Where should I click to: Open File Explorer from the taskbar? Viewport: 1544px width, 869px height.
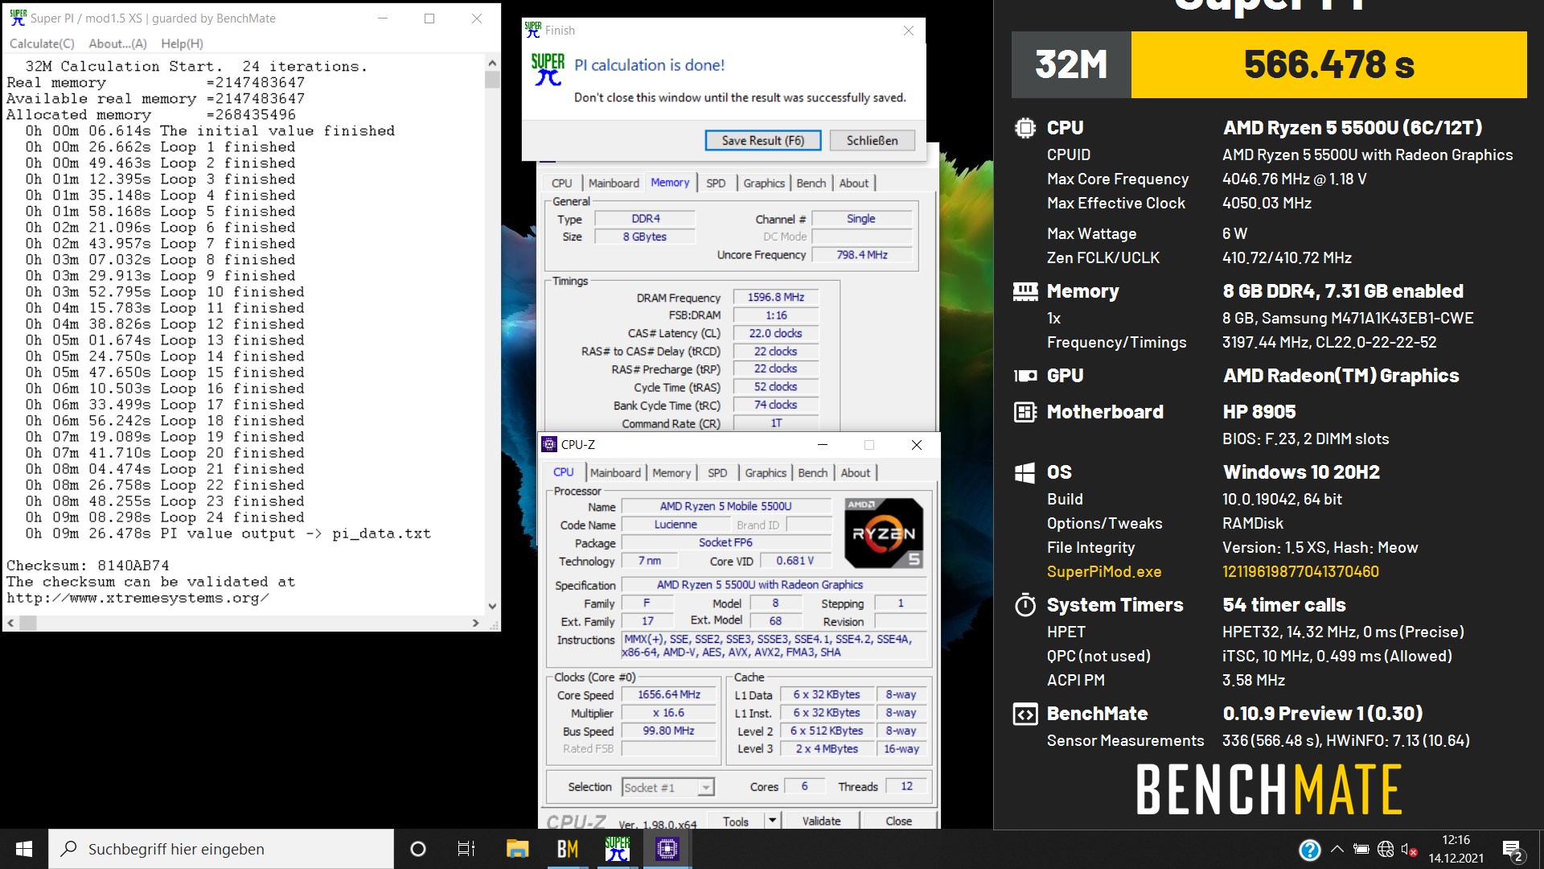tap(517, 849)
